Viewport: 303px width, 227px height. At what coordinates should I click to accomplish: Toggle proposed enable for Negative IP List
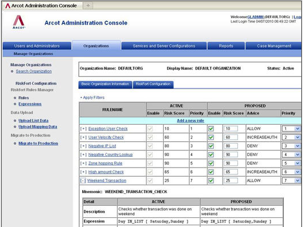click(x=211, y=146)
